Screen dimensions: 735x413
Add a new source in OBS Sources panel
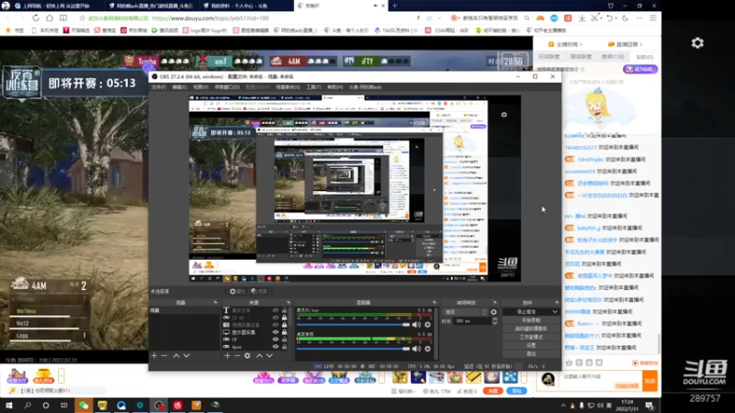(227, 356)
